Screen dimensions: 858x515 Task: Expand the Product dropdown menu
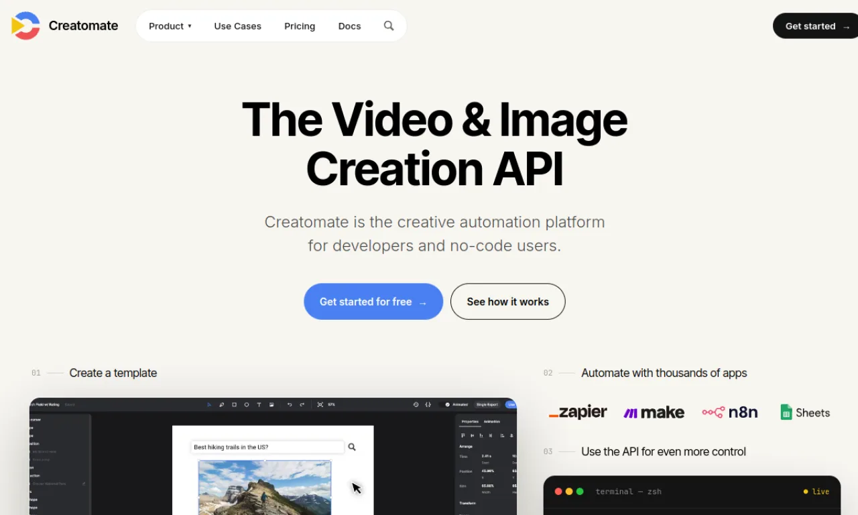170,26
